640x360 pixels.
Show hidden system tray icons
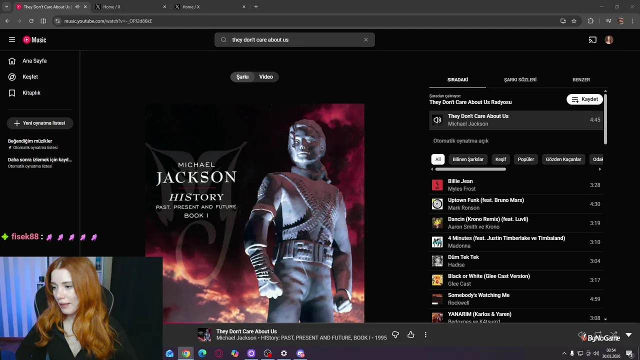tap(564, 353)
